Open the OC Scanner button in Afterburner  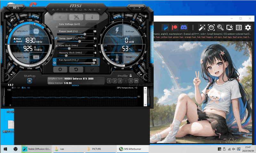click(16, 7)
